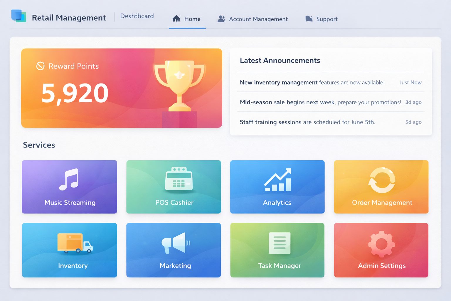The height and width of the screenshot is (301, 451).
Task: Switch to the Home tab
Action: [x=187, y=19]
